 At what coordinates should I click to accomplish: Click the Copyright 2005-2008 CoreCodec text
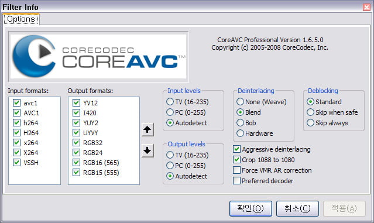pos(270,47)
